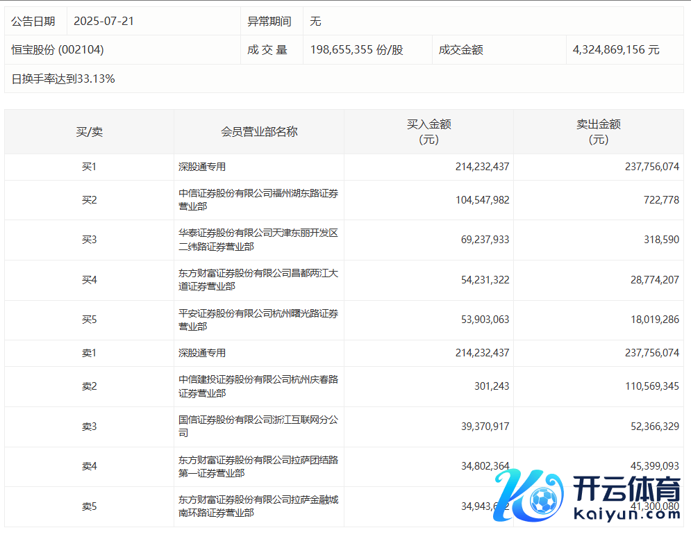691x537 pixels.
Task: Click the 日换手率达到33.13% notice text
Action: tap(63, 79)
